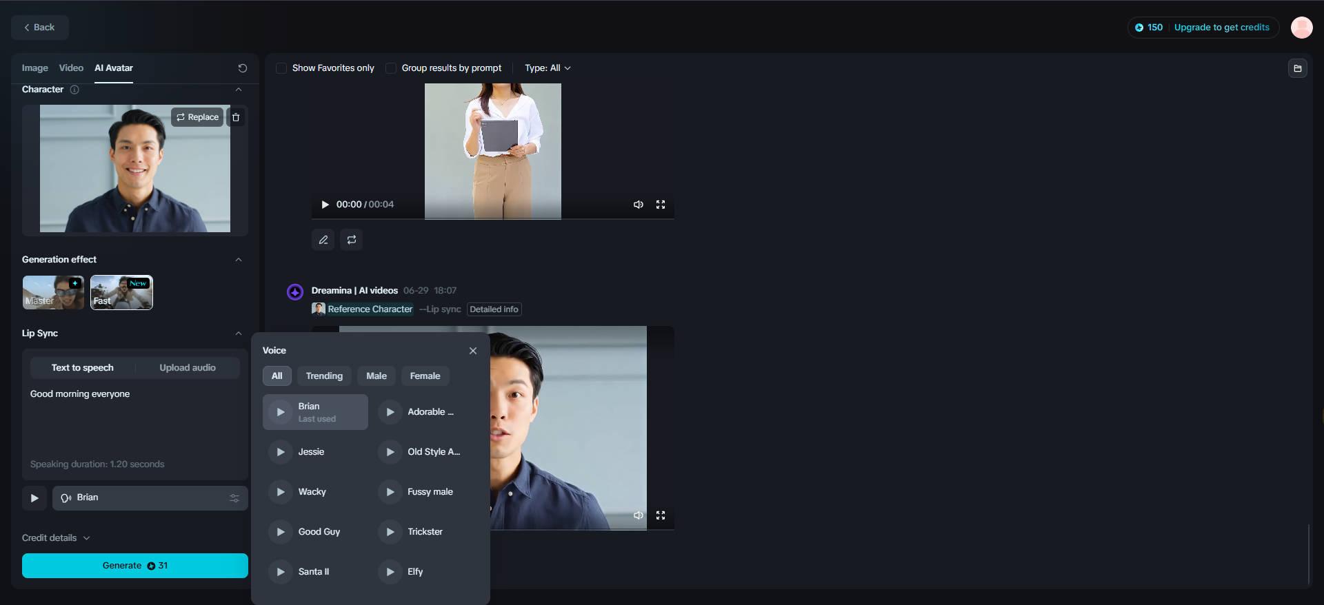Viewport: 1324px width, 605px height.
Task: Choose the Wacky voice name
Action: click(312, 492)
